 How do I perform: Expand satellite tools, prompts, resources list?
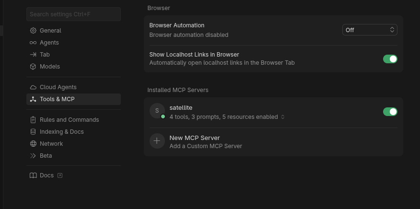point(283,117)
